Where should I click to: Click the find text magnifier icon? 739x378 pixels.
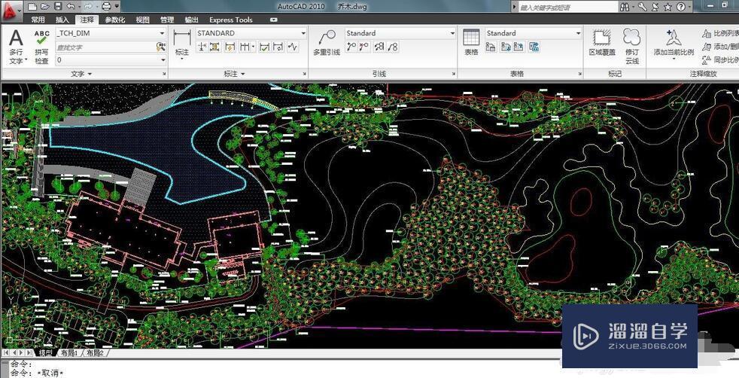coord(161,47)
